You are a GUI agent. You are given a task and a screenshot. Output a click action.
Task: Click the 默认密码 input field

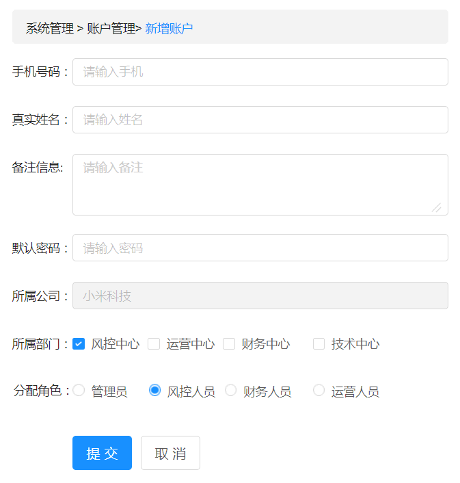click(260, 248)
